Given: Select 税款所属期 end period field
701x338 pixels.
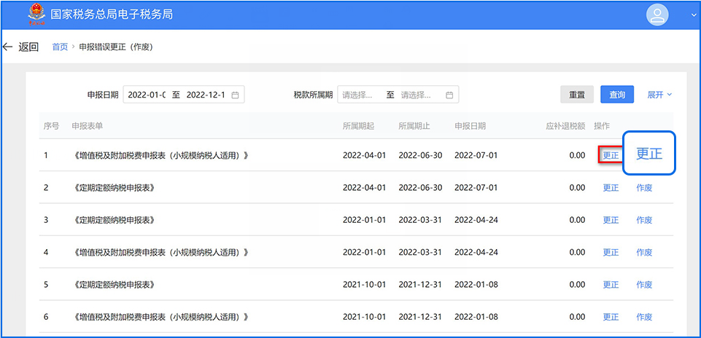Looking at the screenshot, I should click(x=419, y=95).
